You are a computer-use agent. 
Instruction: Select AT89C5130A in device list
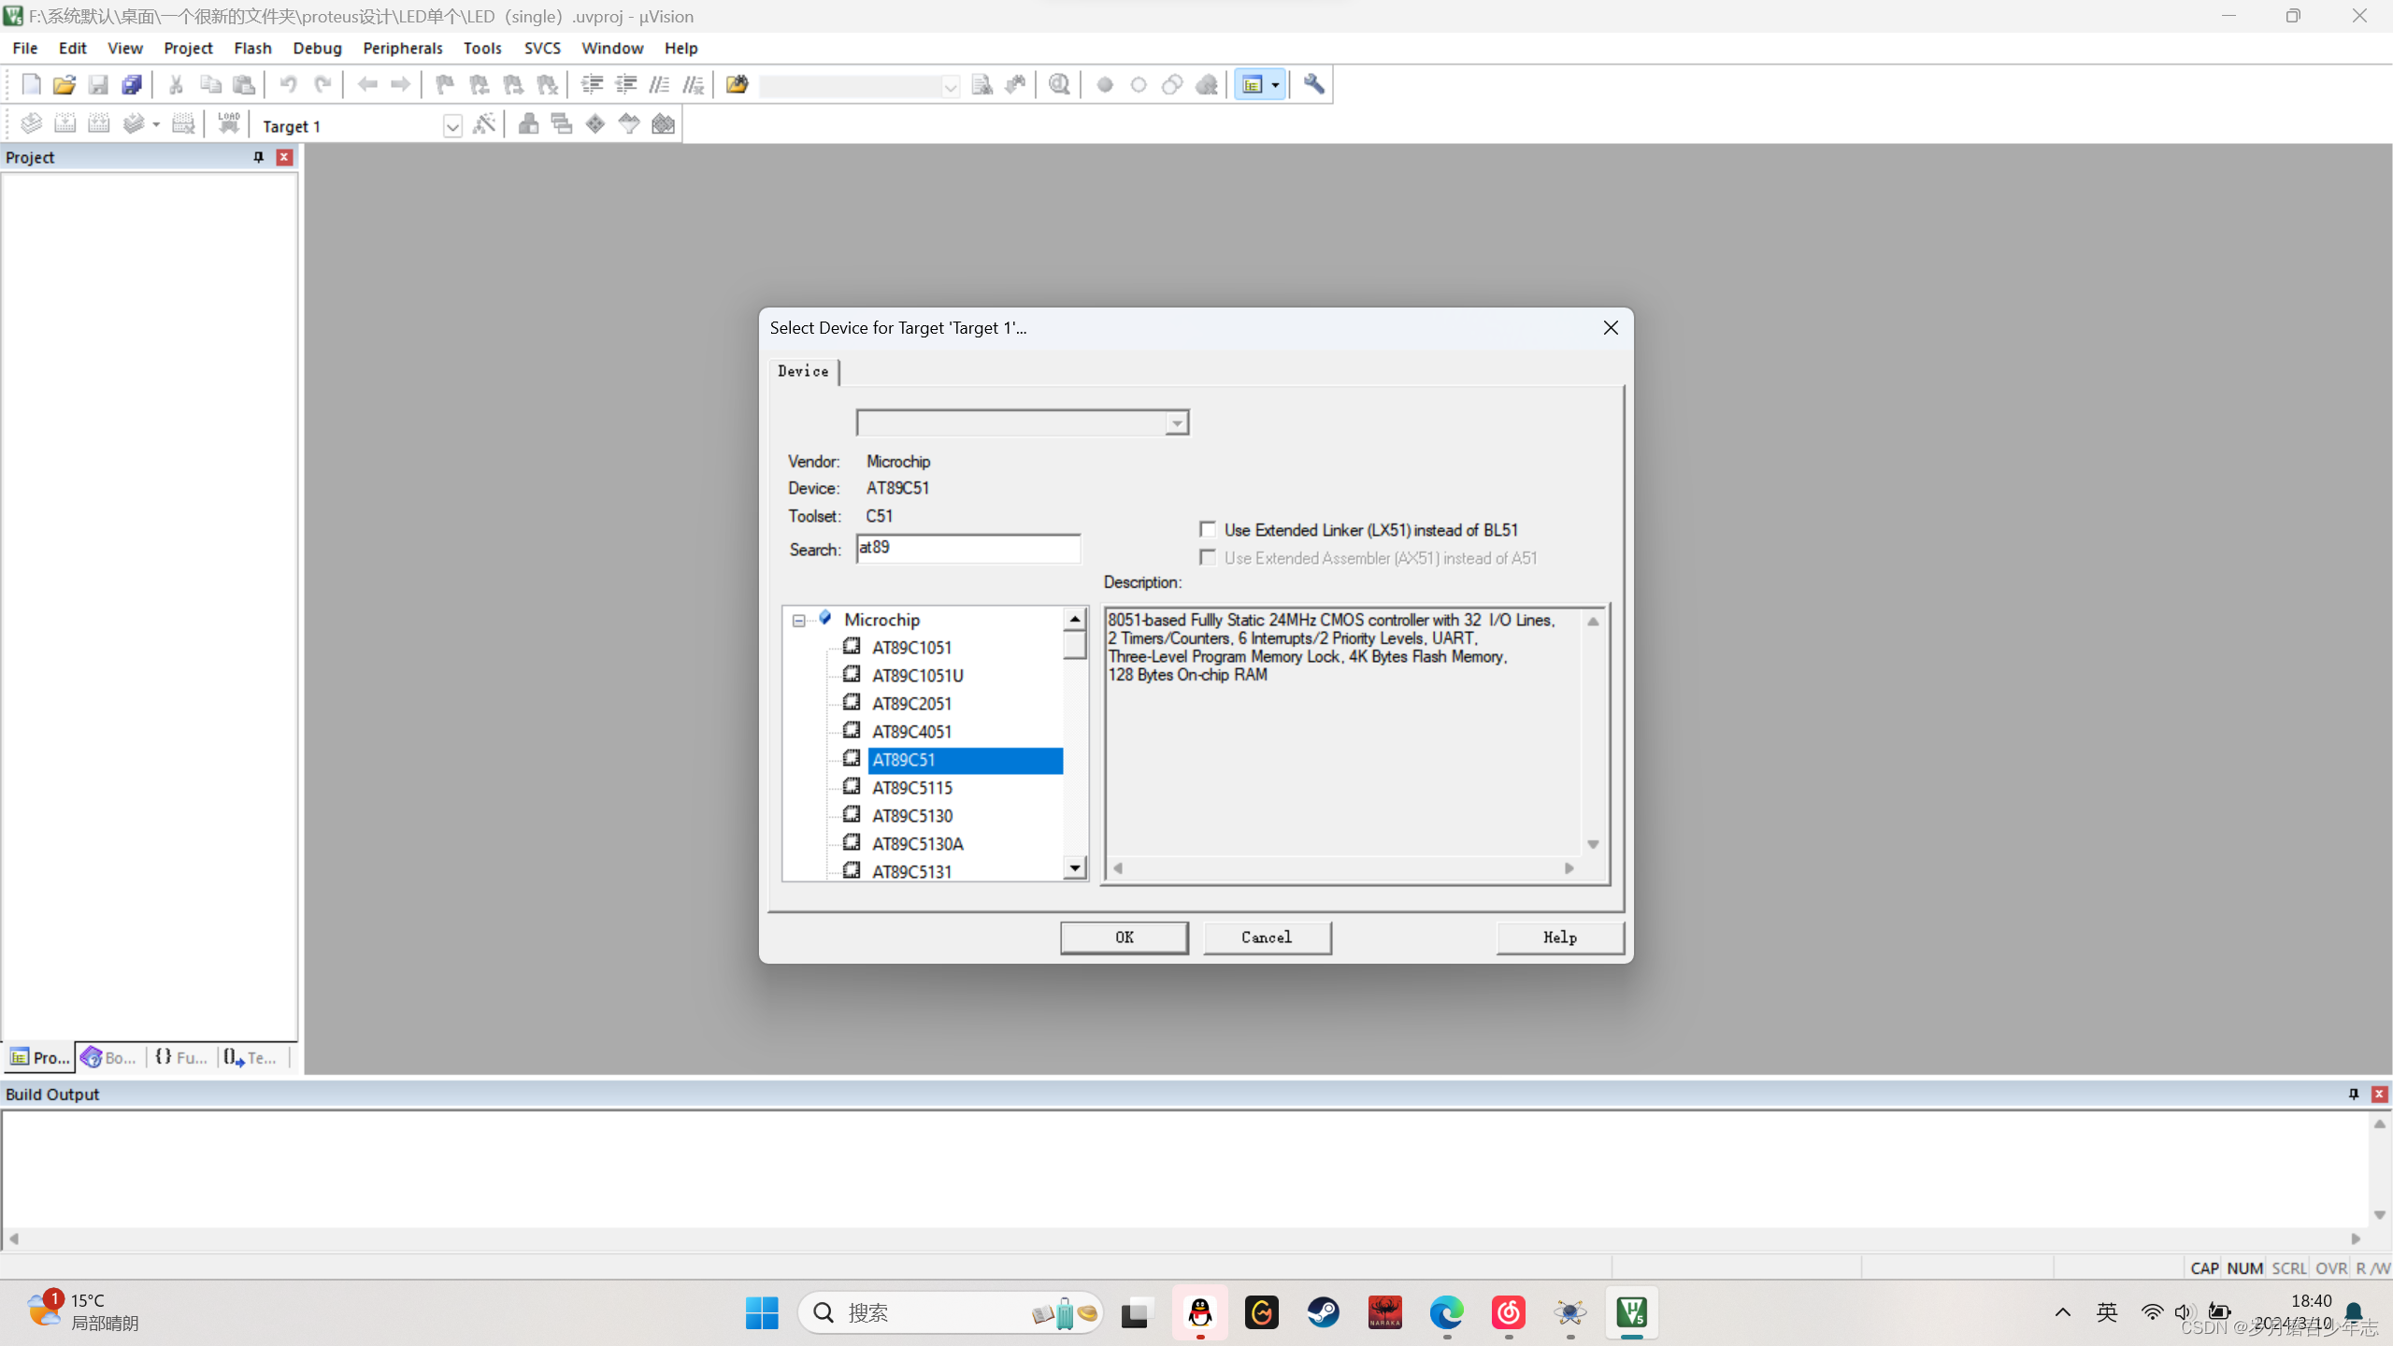[917, 843]
